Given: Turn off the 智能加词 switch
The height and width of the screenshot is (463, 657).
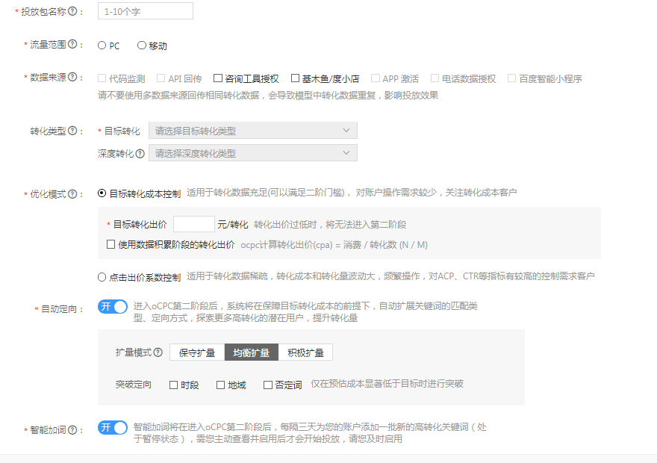Looking at the screenshot, I should (x=113, y=427).
